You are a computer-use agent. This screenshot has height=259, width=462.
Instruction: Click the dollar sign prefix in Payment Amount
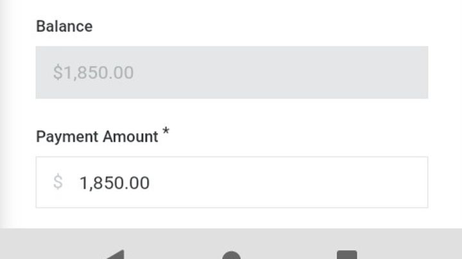58,182
